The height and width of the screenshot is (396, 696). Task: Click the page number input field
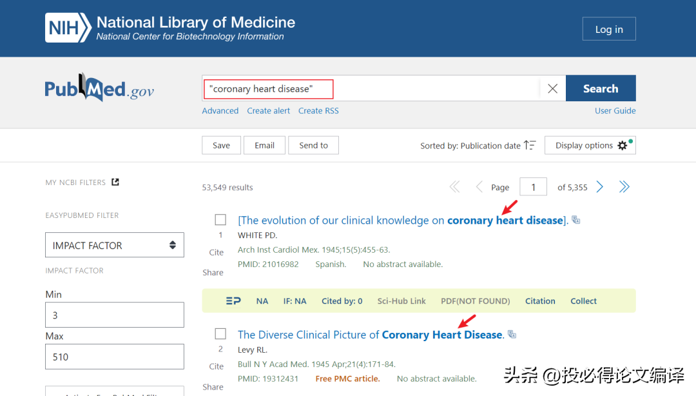(533, 187)
